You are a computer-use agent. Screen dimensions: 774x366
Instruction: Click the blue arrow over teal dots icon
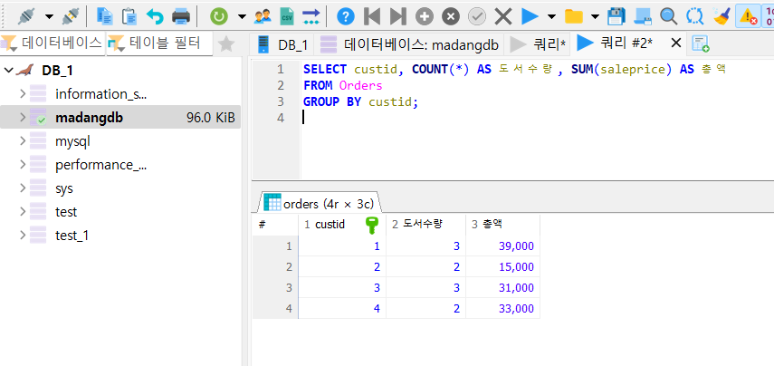(x=311, y=17)
